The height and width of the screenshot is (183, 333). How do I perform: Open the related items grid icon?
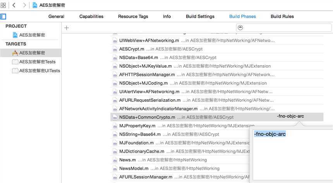point(3,5)
